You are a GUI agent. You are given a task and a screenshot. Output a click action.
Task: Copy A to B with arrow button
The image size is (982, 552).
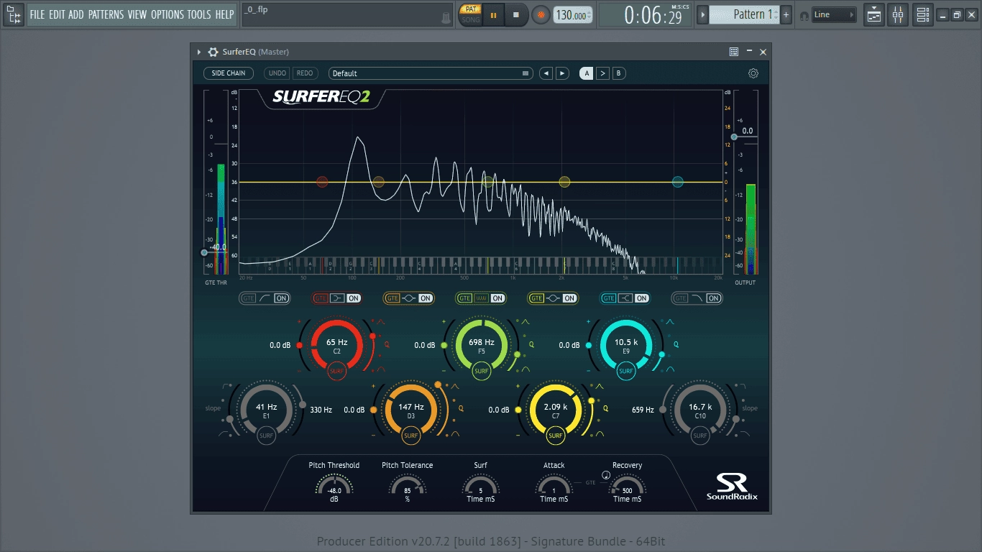602,73
